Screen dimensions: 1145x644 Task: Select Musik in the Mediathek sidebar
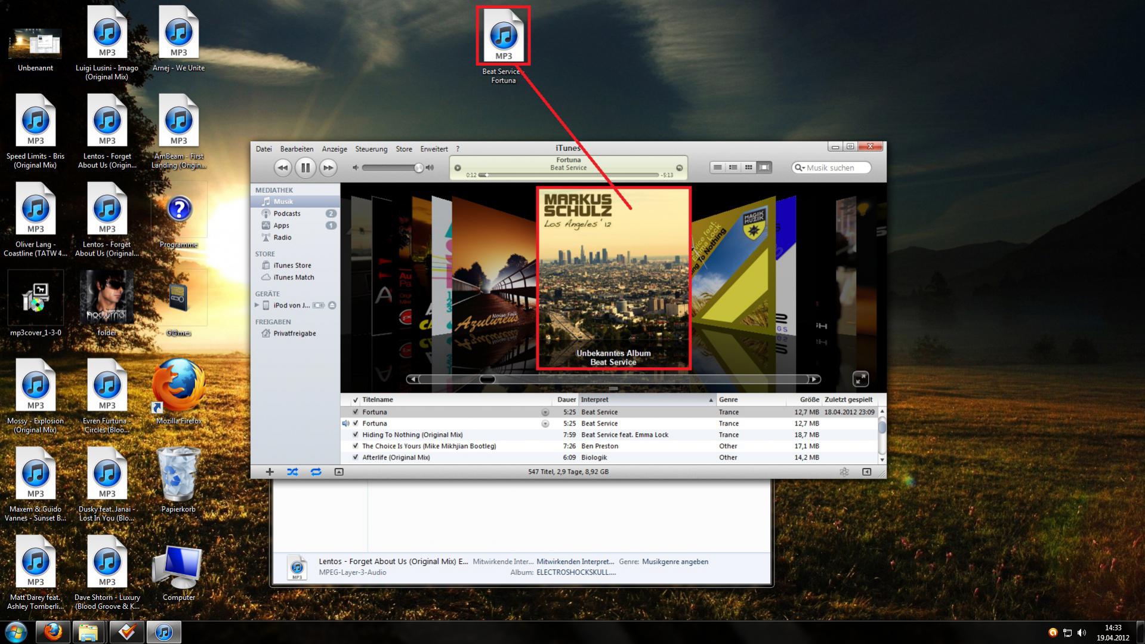pos(295,202)
